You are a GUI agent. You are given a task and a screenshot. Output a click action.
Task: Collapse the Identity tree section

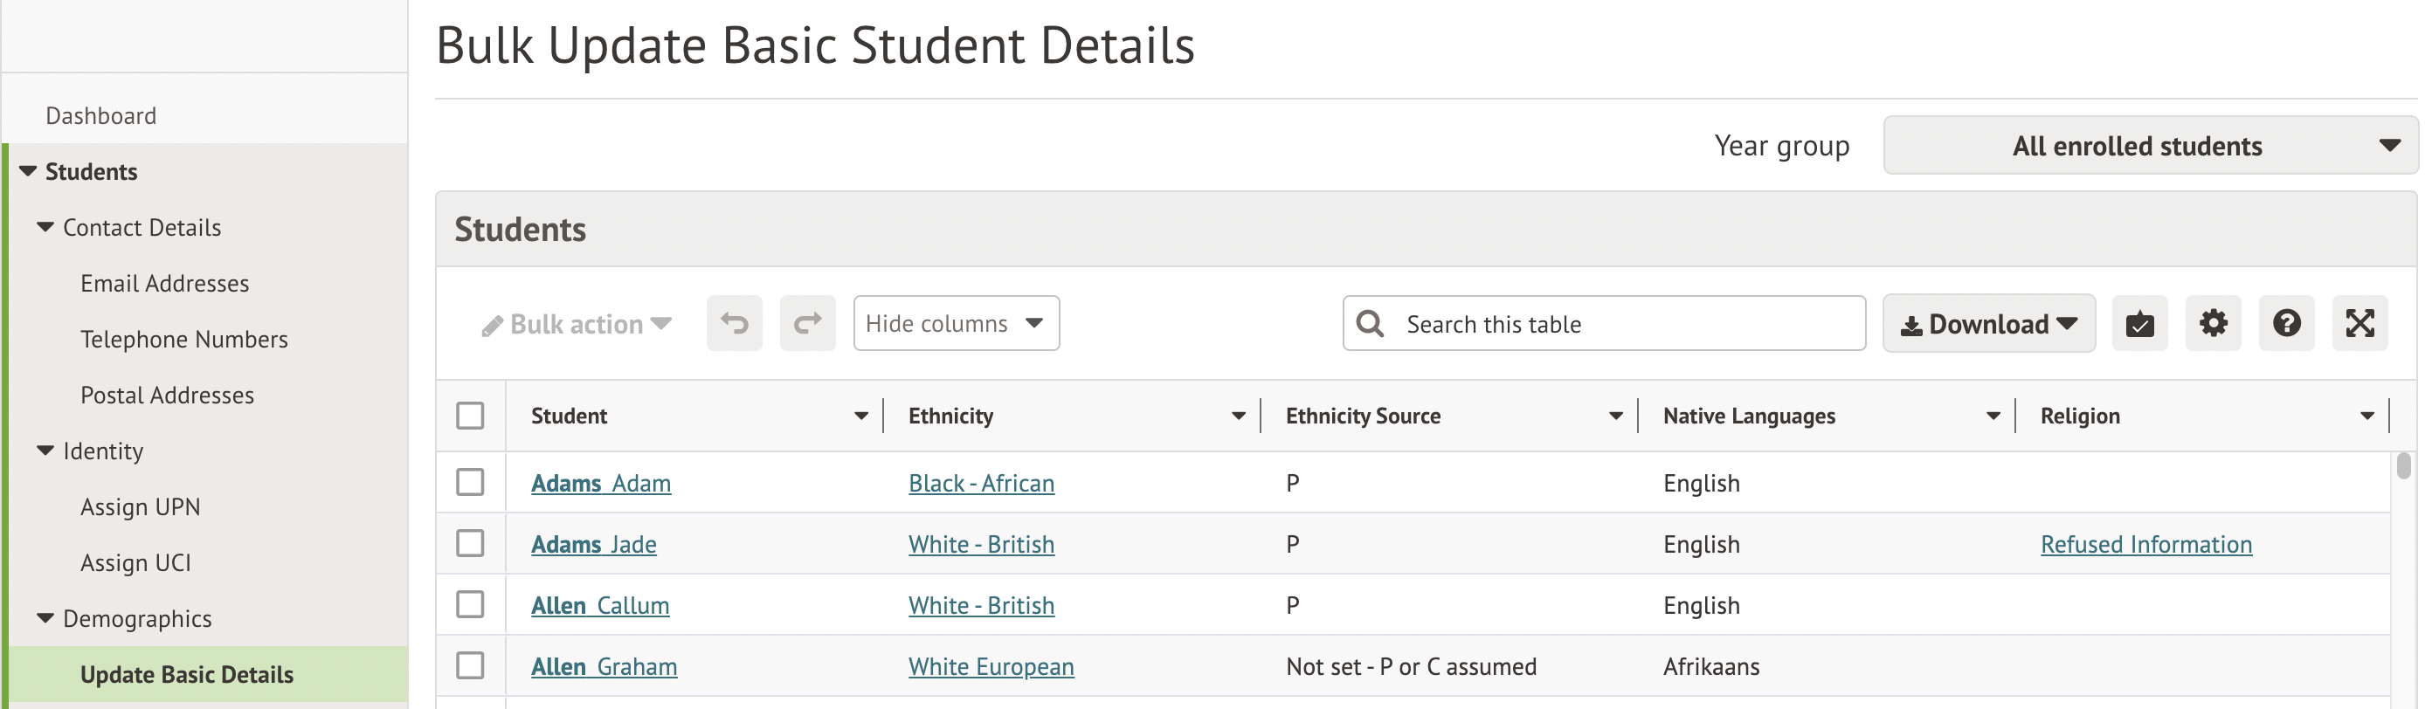(x=45, y=451)
